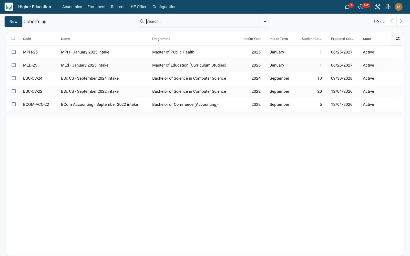Viewport: 410px width, 256px height.
Task: Check the MED-25 row checkbox
Action: pos(14,65)
